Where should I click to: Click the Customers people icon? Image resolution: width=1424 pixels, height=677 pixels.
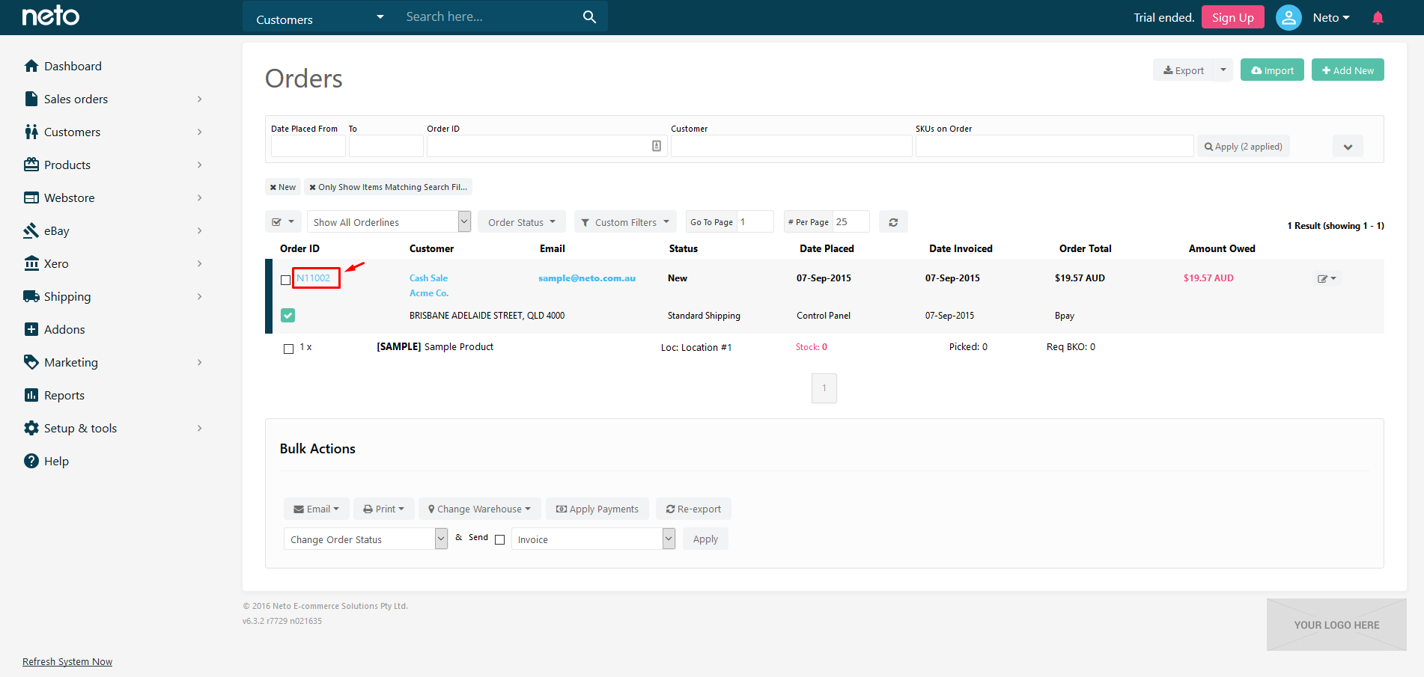pos(31,132)
